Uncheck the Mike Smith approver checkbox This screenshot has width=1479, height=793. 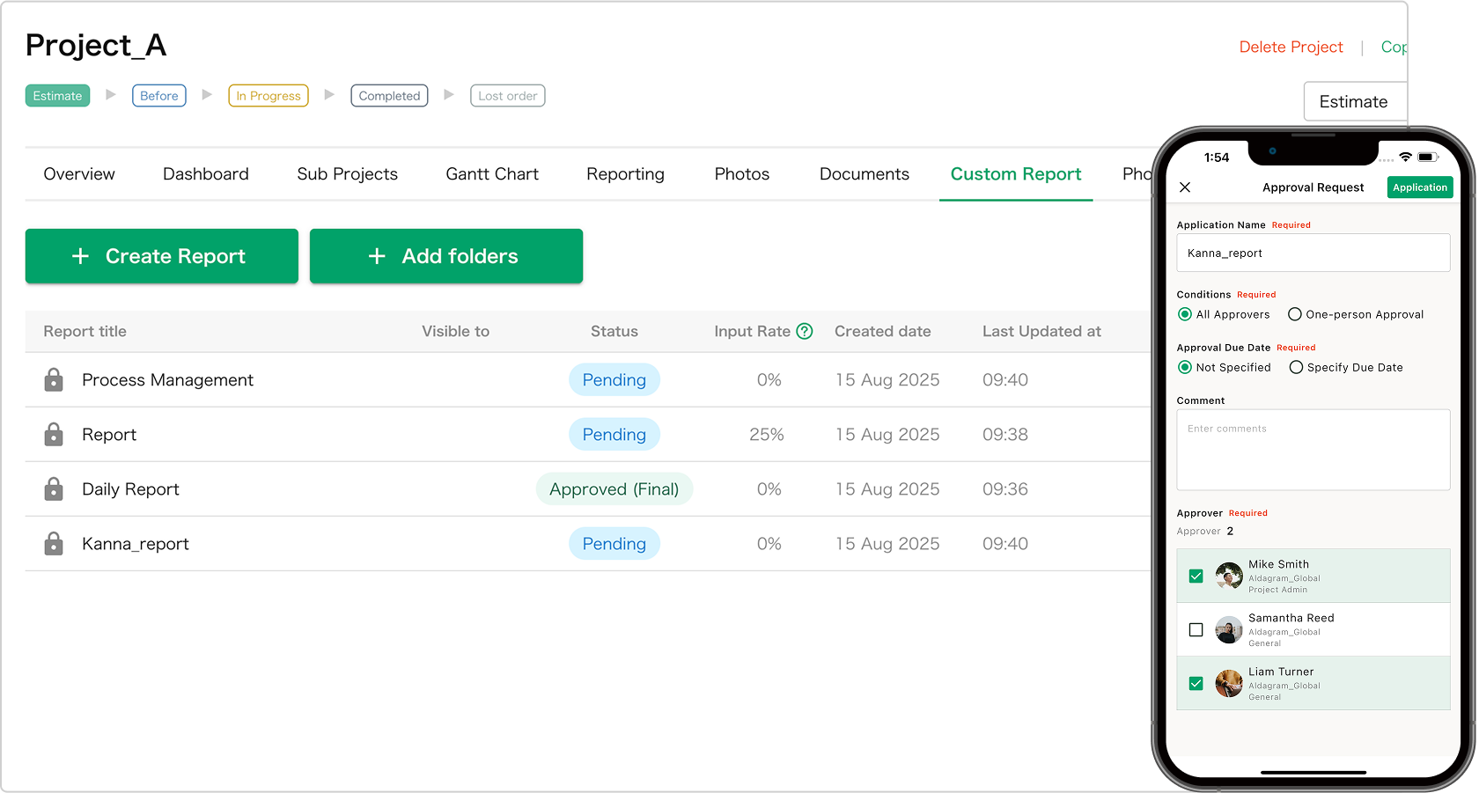pos(1196,576)
